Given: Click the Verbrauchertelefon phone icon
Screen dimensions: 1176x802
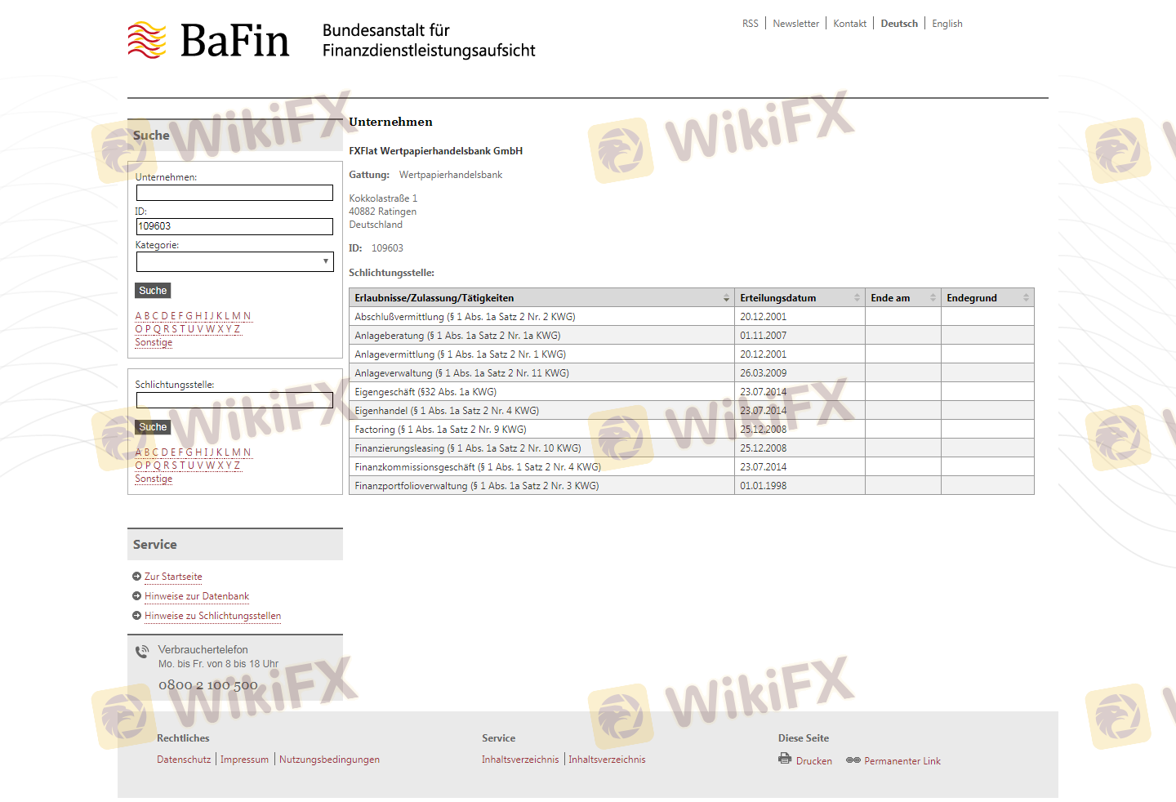Looking at the screenshot, I should [142, 652].
